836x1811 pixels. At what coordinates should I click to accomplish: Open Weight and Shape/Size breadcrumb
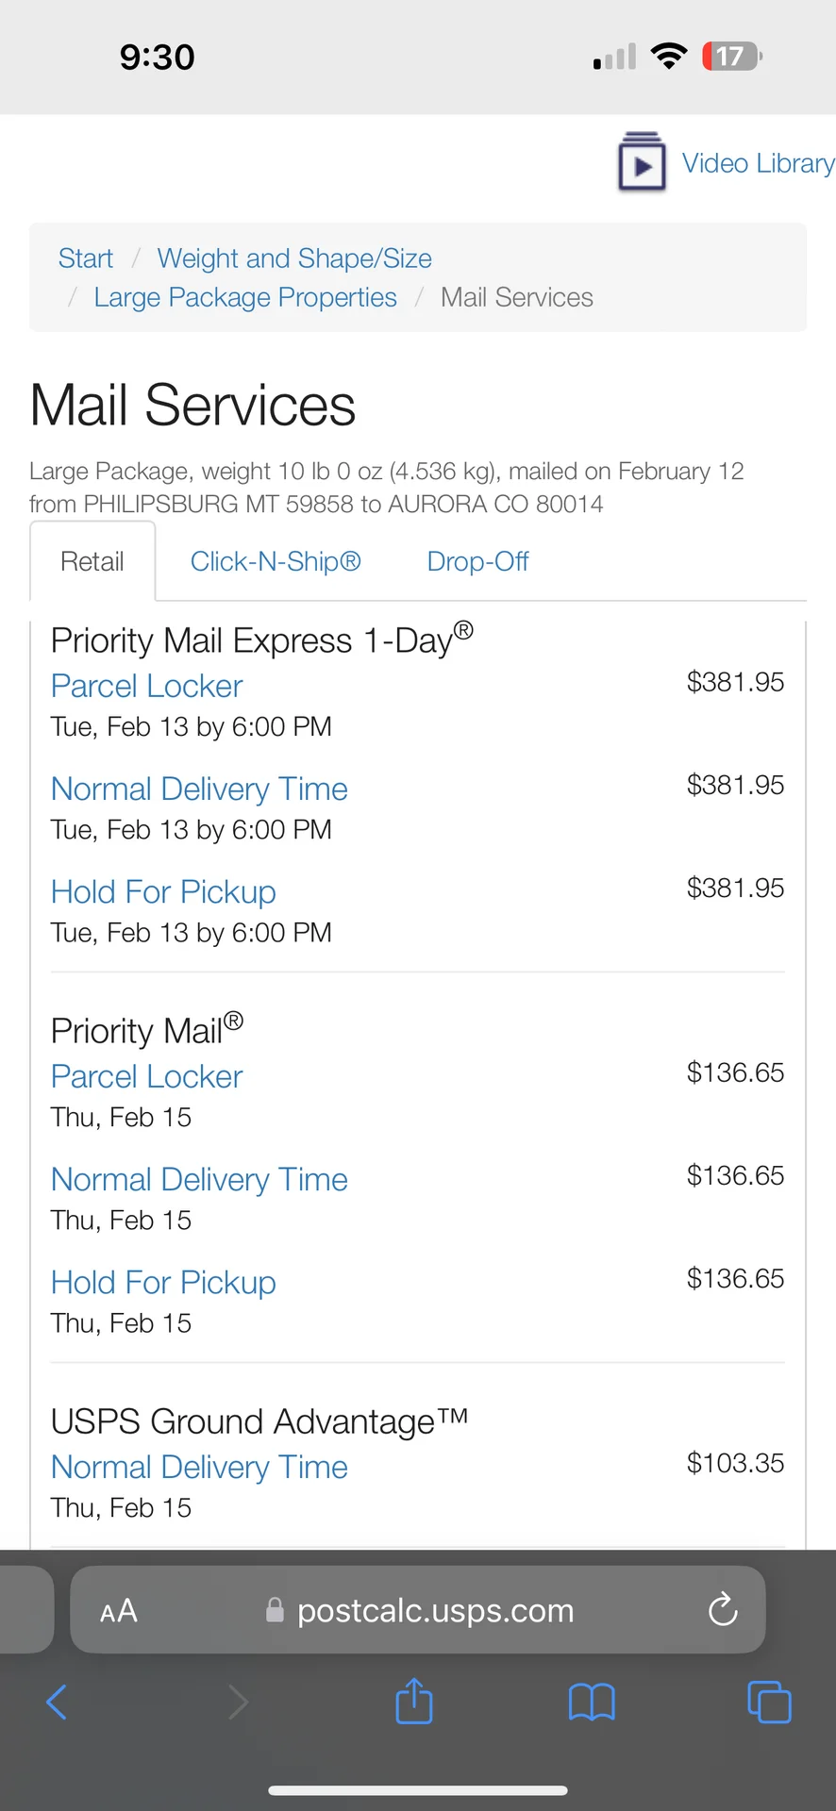pos(294,258)
